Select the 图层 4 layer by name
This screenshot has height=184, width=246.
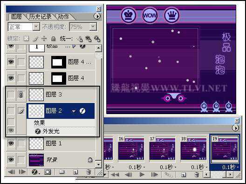(x=76, y=78)
